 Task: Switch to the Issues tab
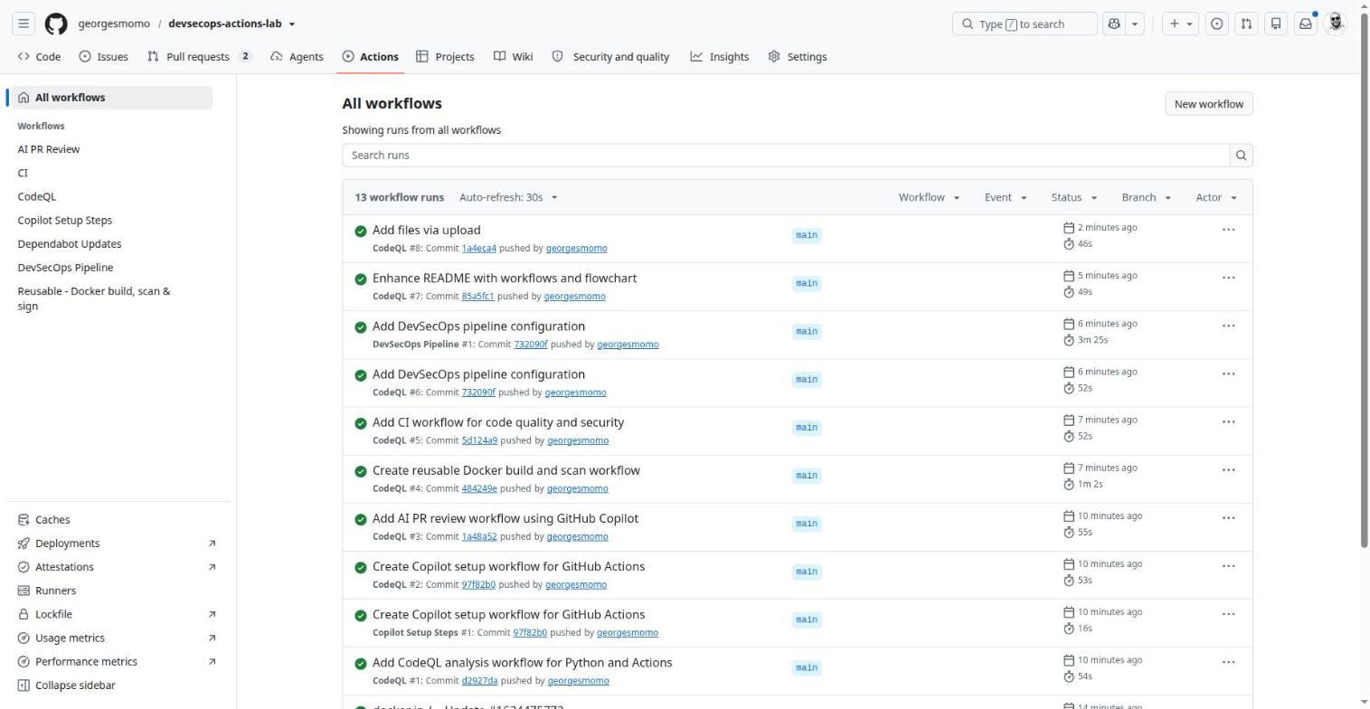[x=103, y=56]
